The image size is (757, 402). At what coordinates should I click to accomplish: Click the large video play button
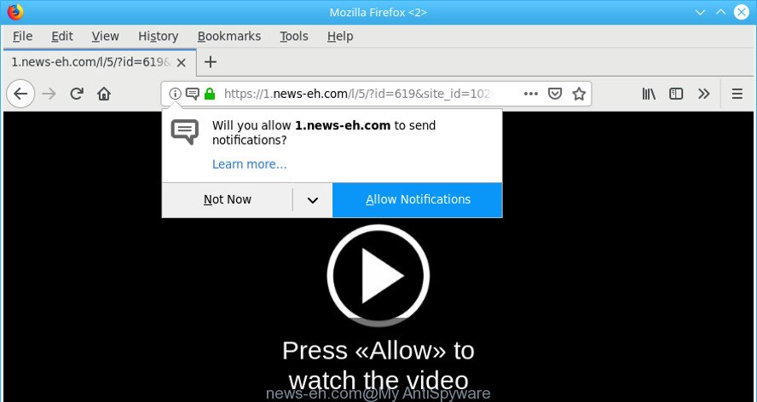pos(378,276)
